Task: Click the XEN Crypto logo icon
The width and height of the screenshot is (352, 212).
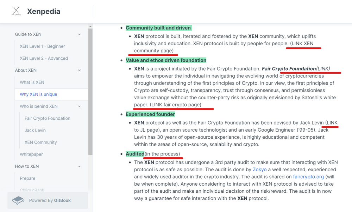Action: [16, 11]
